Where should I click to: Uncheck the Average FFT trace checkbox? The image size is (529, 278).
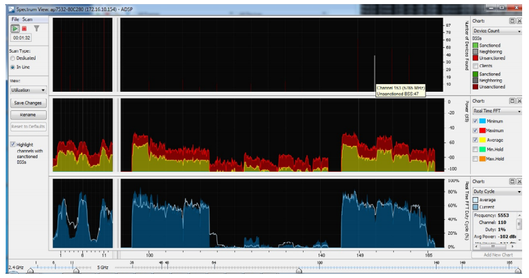(x=475, y=140)
